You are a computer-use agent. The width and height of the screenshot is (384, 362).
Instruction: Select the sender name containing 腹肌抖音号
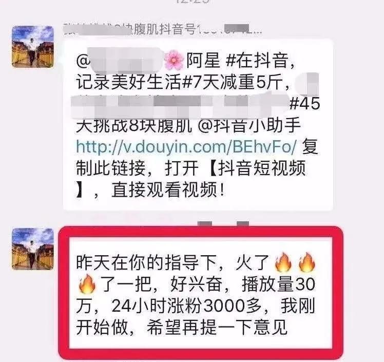(x=162, y=30)
